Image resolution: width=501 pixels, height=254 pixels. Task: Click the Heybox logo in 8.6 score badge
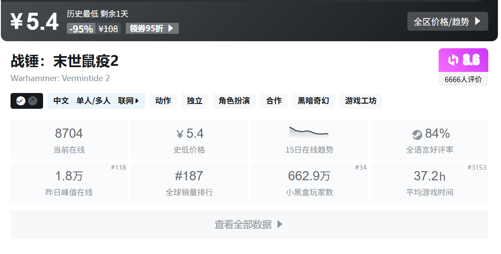pyautogui.click(x=453, y=60)
